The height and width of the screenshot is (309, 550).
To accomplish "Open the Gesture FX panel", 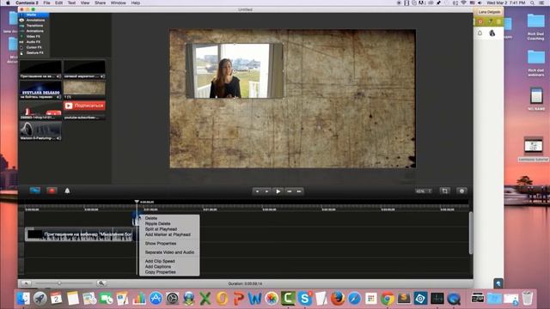I will (x=34, y=53).
